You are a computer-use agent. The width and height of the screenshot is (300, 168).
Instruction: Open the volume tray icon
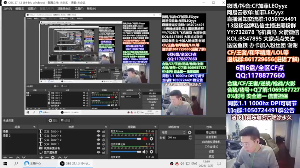182,164
